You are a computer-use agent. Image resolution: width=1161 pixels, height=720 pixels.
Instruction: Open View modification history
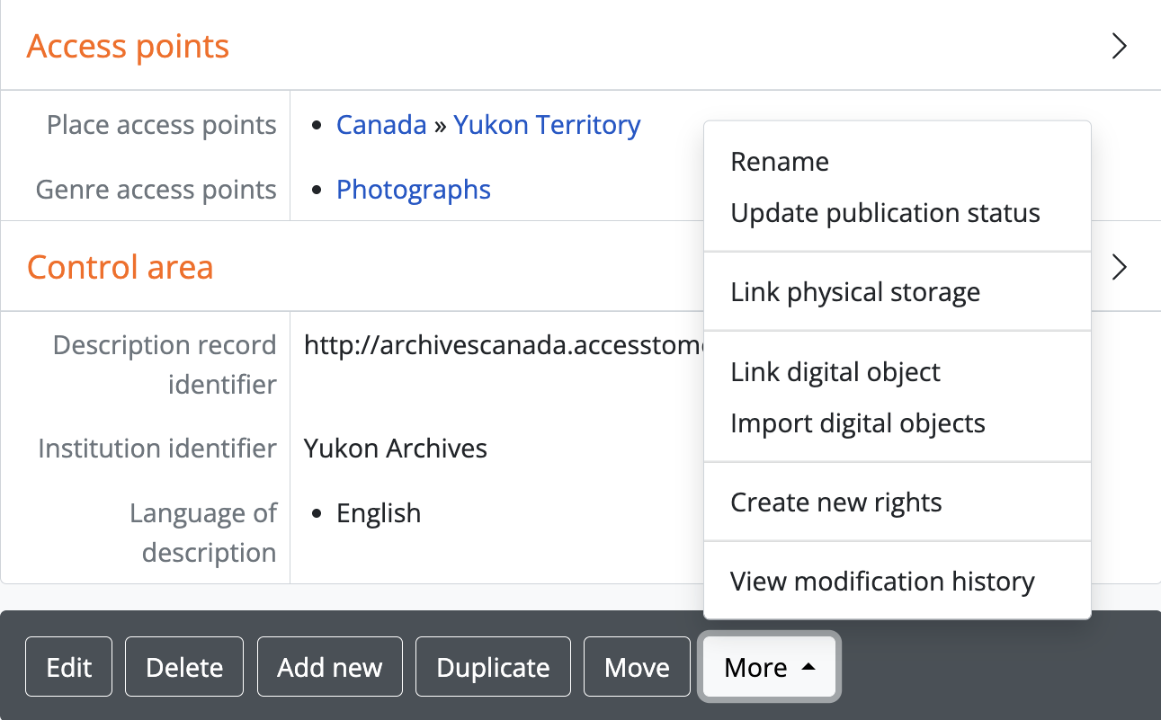pos(881,582)
